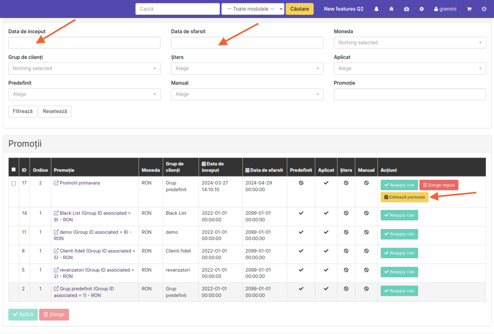Viewport: 494px width, 334px height.
Task: Click the Șterge regula button
Action: [439, 185]
